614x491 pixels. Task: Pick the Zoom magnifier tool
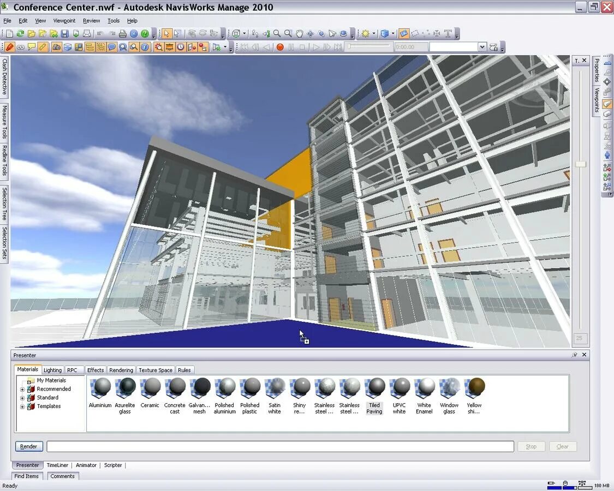point(277,34)
